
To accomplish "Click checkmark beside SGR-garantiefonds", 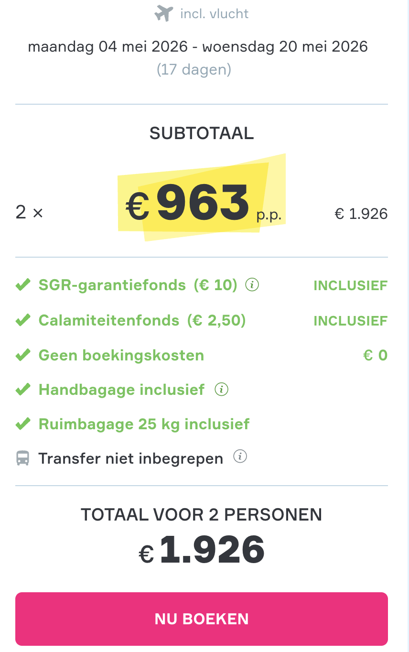I will (x=22, y=285).
